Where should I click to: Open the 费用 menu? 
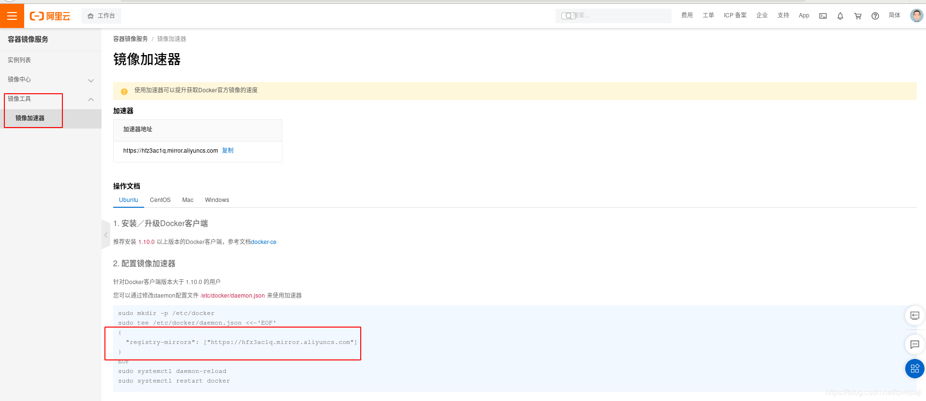click(x=687, y=15)
